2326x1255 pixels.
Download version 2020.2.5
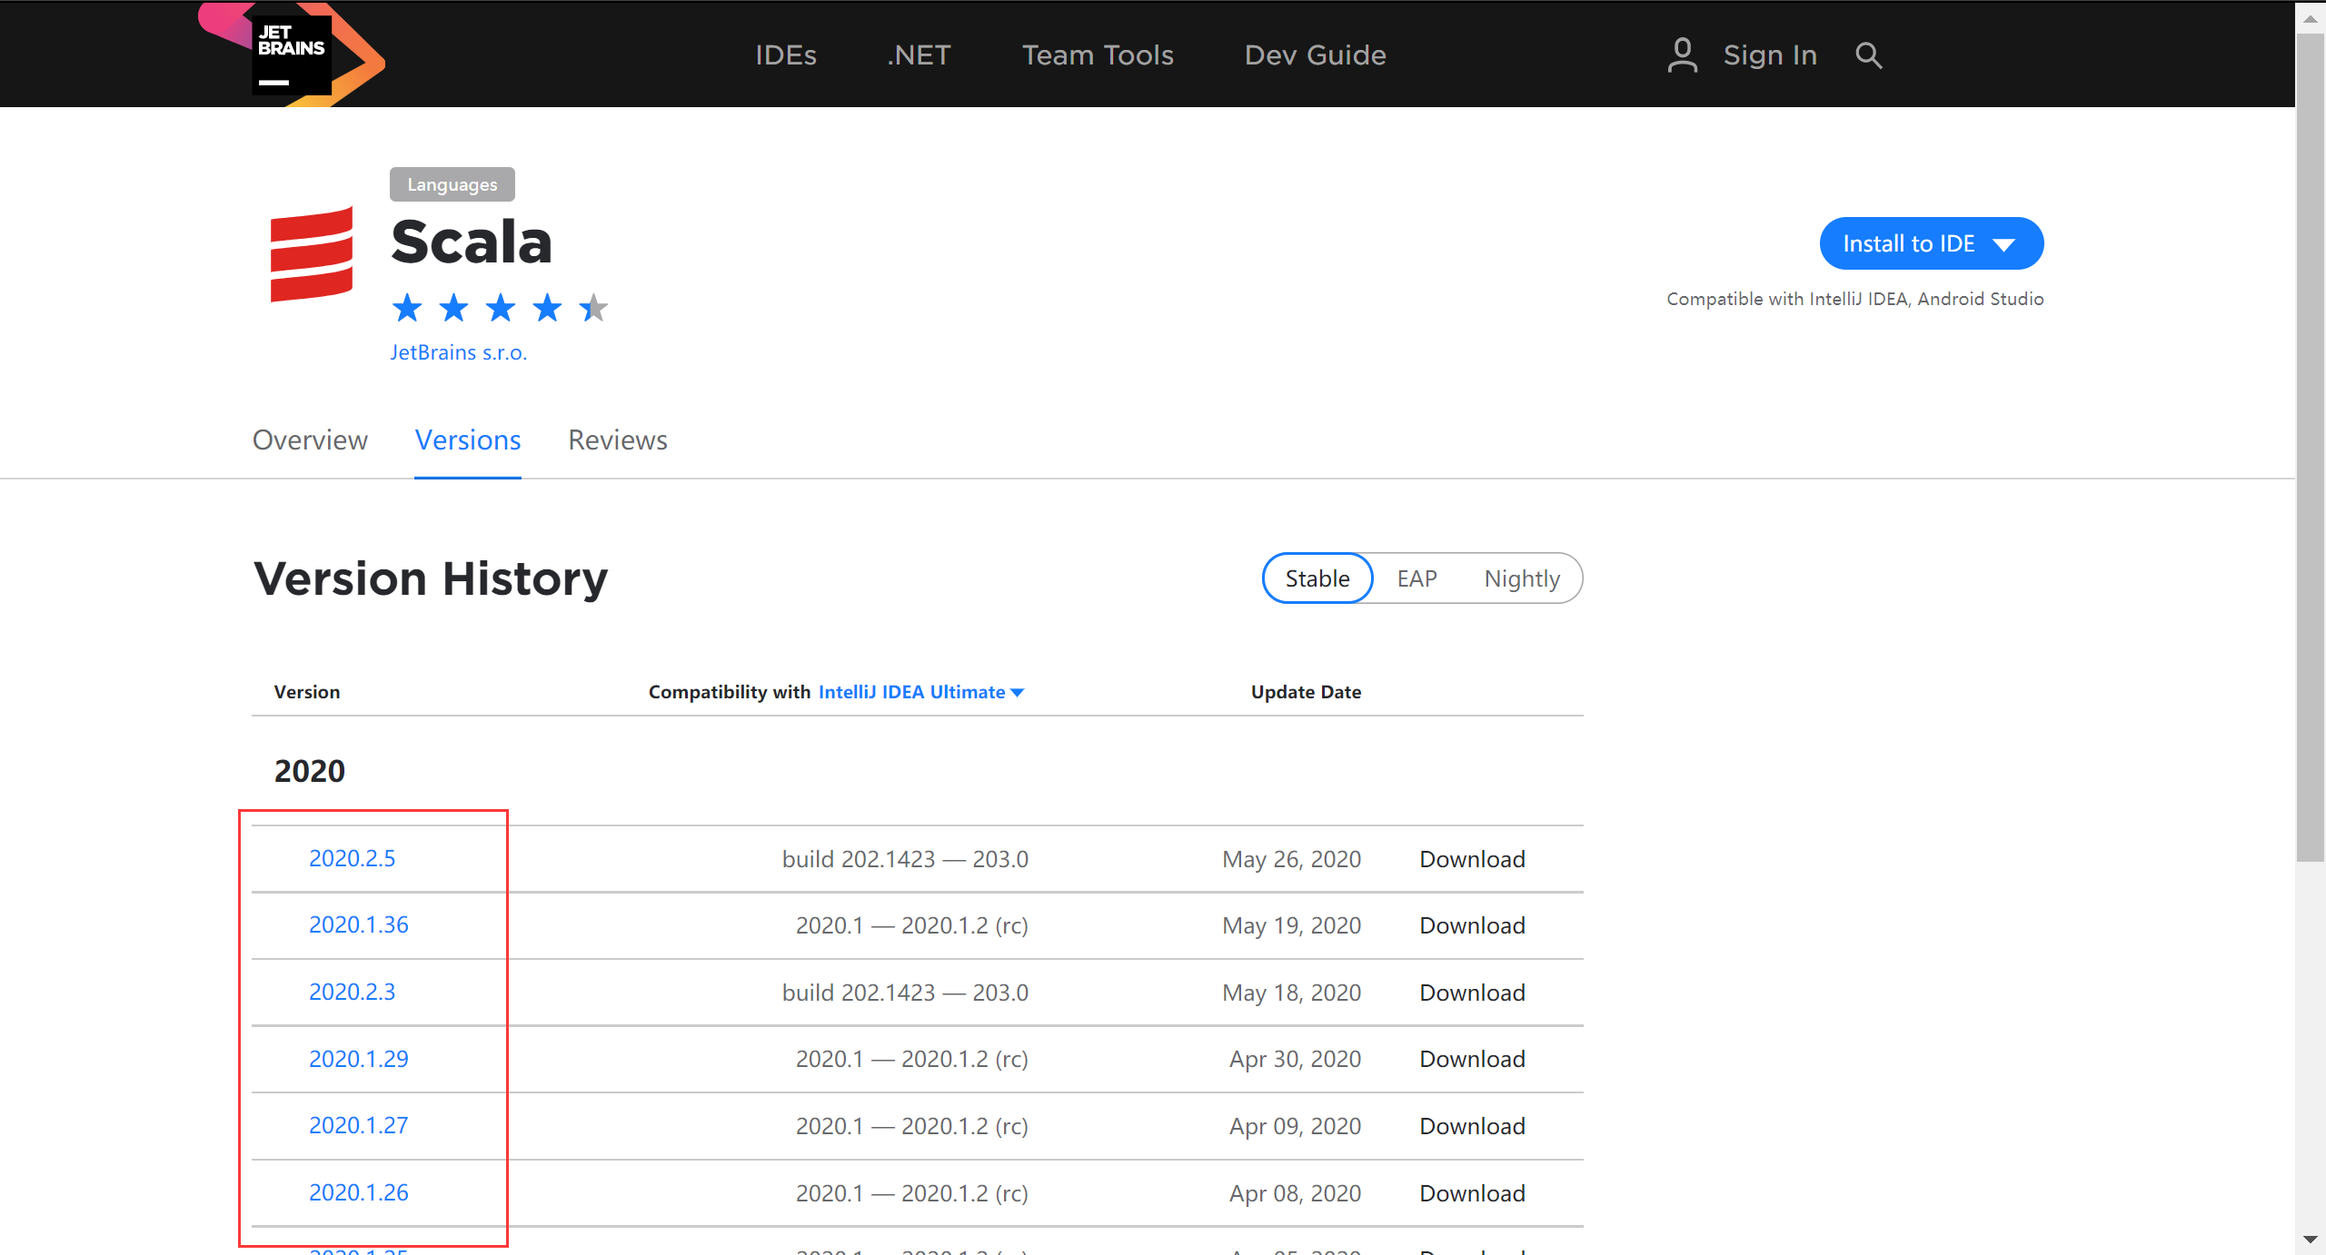click(x=1471, y=858)
